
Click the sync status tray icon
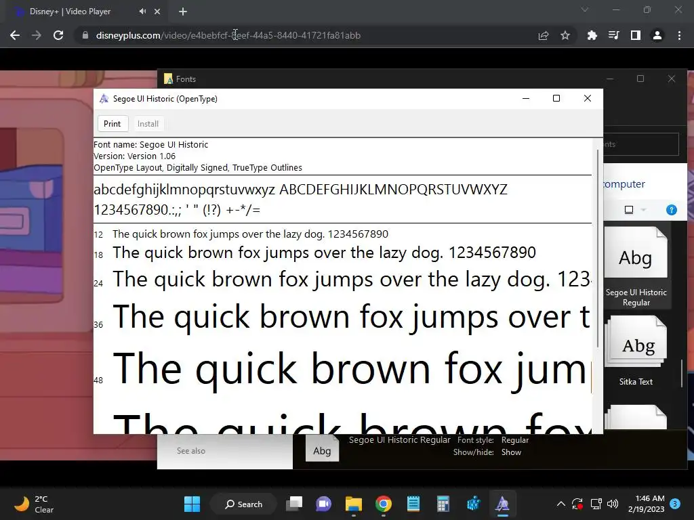click(x=577, y=504)
